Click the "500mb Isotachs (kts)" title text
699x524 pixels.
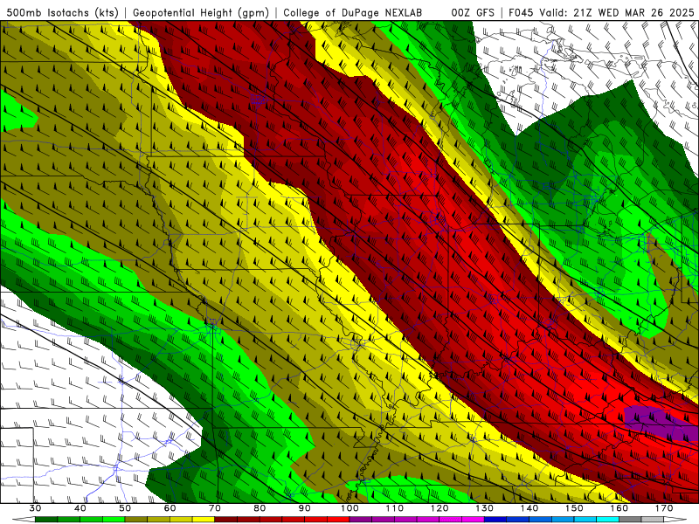(x=62, y=12)
